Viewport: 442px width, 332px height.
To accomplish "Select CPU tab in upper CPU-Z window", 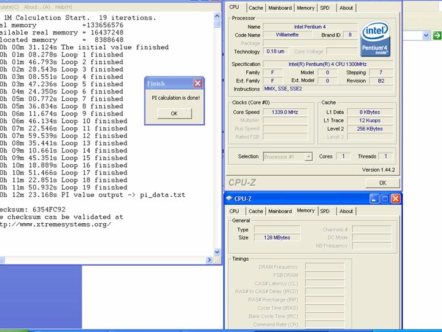I will click(x=234, y=7).
